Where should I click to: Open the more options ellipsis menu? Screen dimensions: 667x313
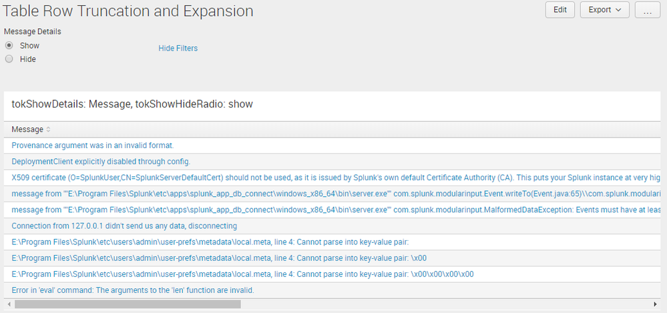pos(647,11)
